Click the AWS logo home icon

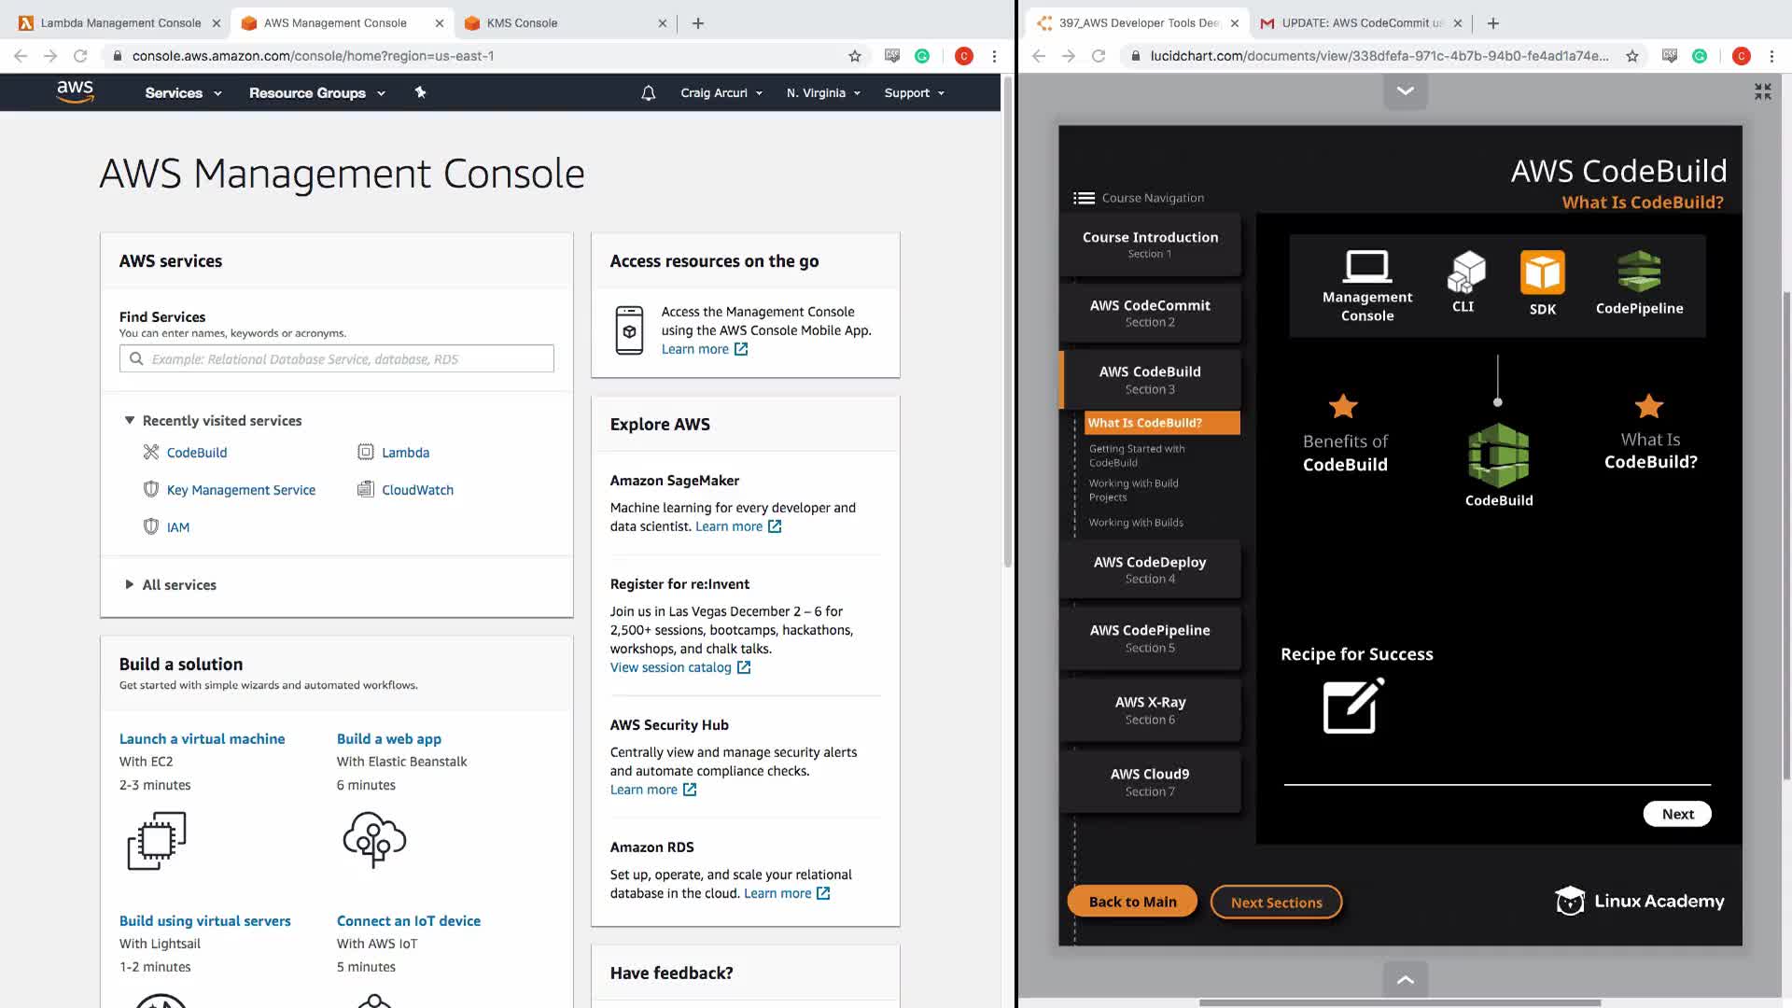click(x=75, y=91)
